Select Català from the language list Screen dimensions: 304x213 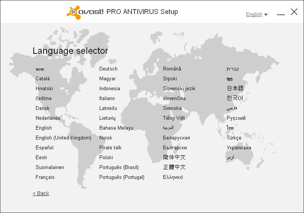[x=43, y=79]
